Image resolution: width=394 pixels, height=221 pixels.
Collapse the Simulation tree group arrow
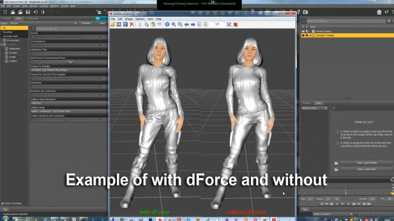(1, 44)
